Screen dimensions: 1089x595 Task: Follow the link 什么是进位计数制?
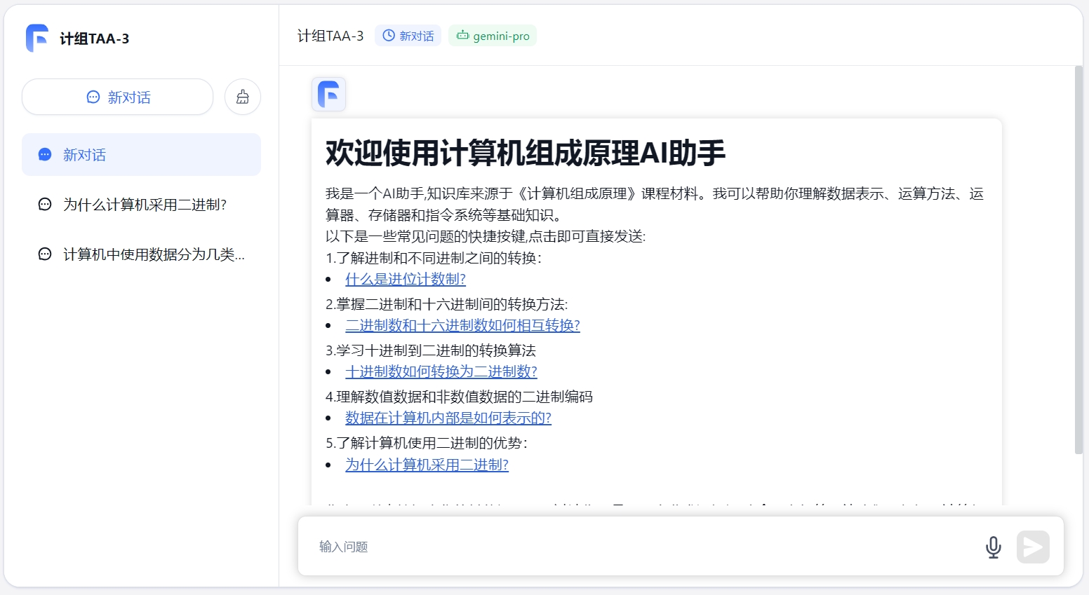(x=405, y=279)
